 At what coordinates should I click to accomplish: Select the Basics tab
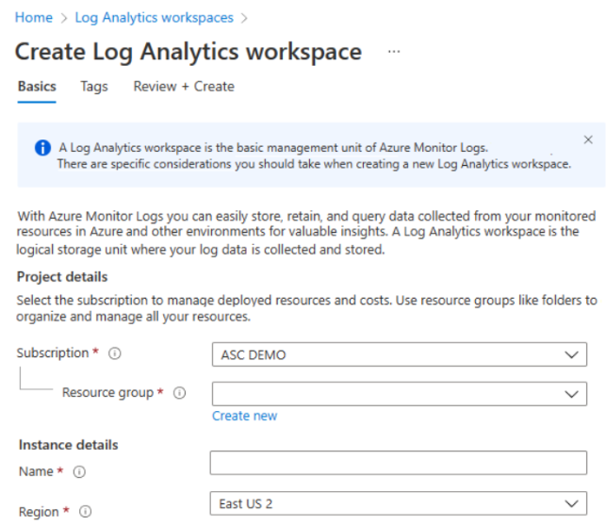[37, 87]
